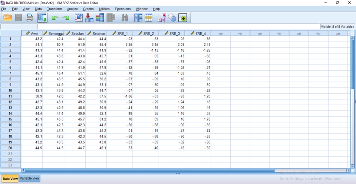This screenshot has width=356, height=184.
Task: Select the ZRE_1 column header
Action: (120, 33)
